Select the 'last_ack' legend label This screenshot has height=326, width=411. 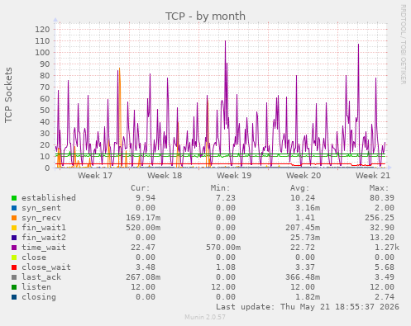[41, 277]
